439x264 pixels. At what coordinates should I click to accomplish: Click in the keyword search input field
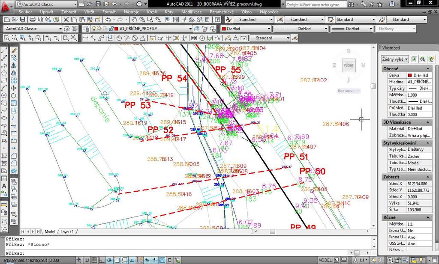(x=316, y=4)
